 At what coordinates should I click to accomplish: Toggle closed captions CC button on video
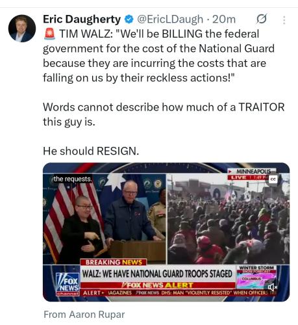(273, 179)
